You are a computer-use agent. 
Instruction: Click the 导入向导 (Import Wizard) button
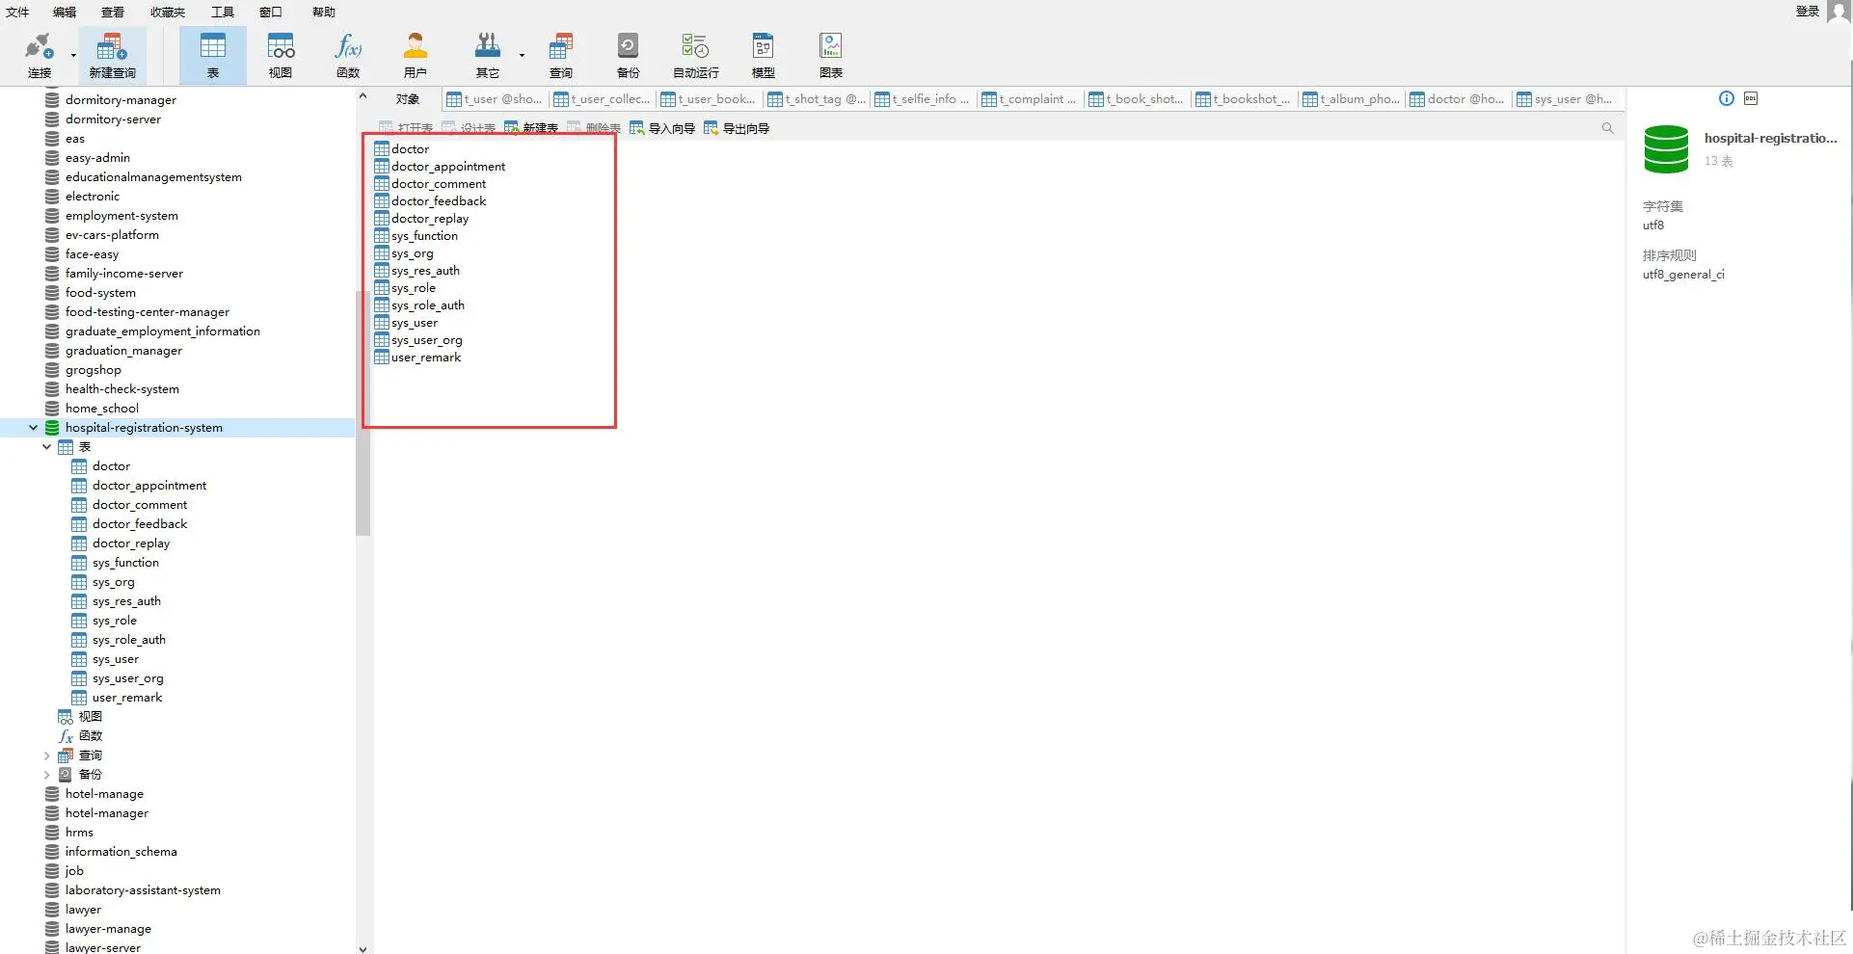click(662, 128)
